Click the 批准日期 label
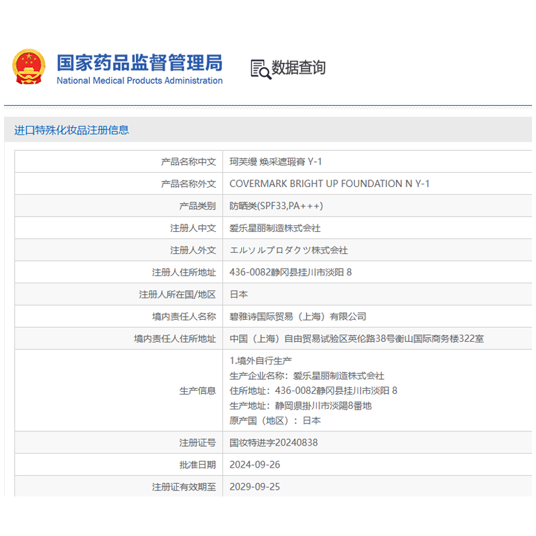Screen dimensions: 536x536 tap(198, 465)
